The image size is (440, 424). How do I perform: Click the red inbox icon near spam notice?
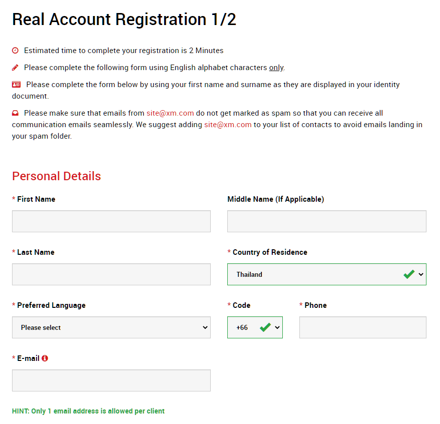[15, 113]
